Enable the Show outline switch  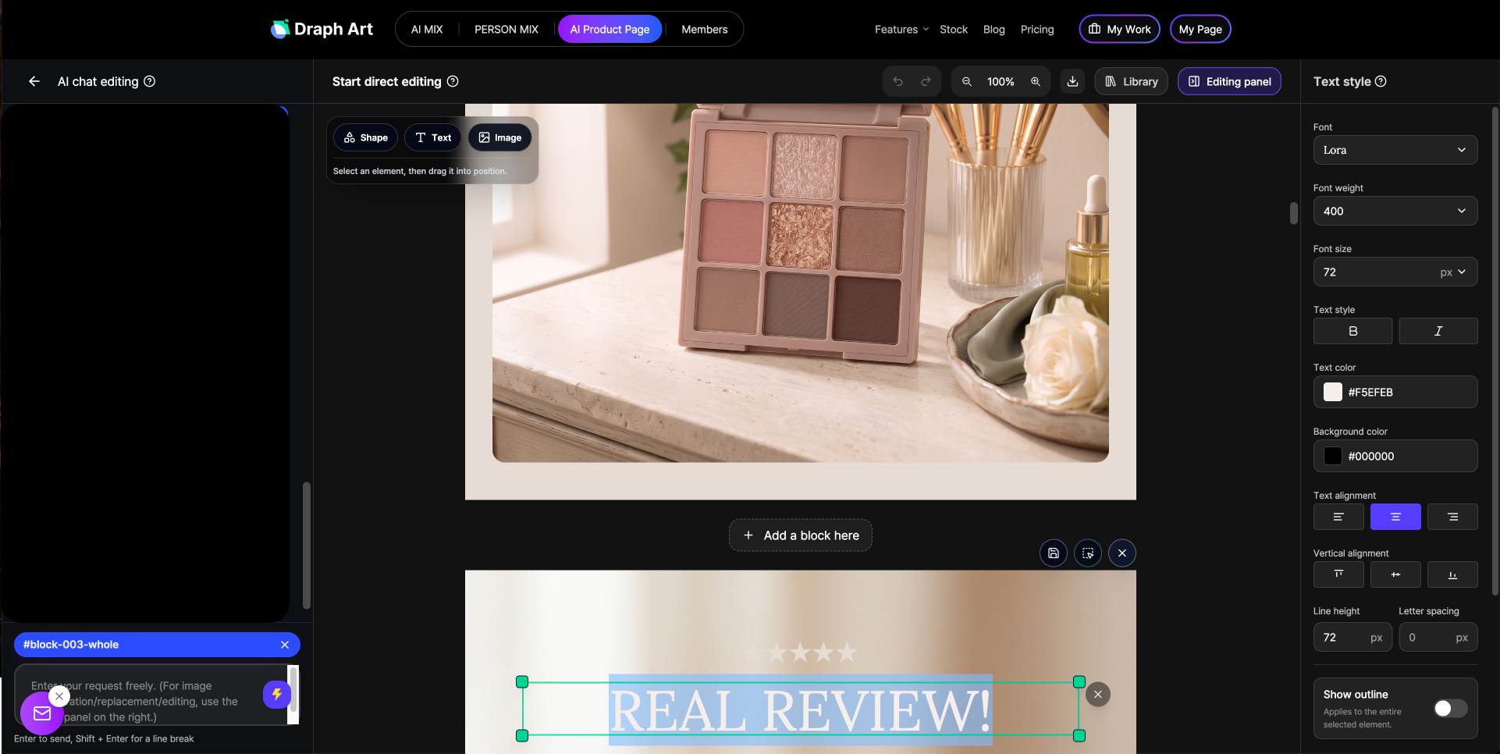coord(1451,708)
